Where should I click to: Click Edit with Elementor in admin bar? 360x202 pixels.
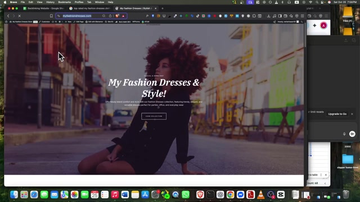(94, 22)
